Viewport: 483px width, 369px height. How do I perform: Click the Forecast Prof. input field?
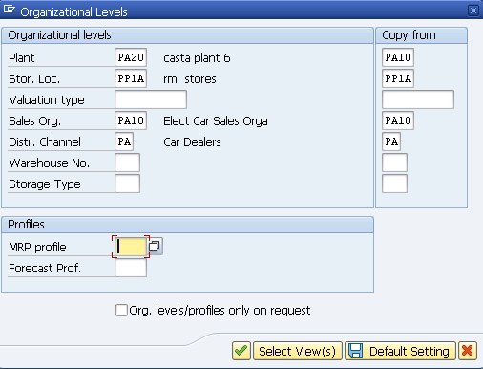pos(131,268)
